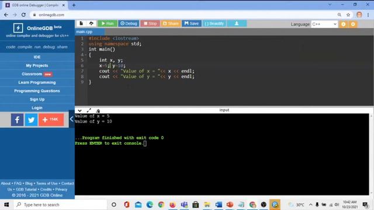Viewport: 374px width, 210px height.
Task: Click Sign Up in the sidebar
Action: pyautogui.click(x=37, y=99)
